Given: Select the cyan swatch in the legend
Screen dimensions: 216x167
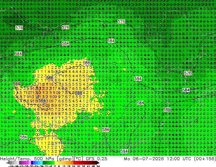Looking at the screenshot, I should pos(42,163).
